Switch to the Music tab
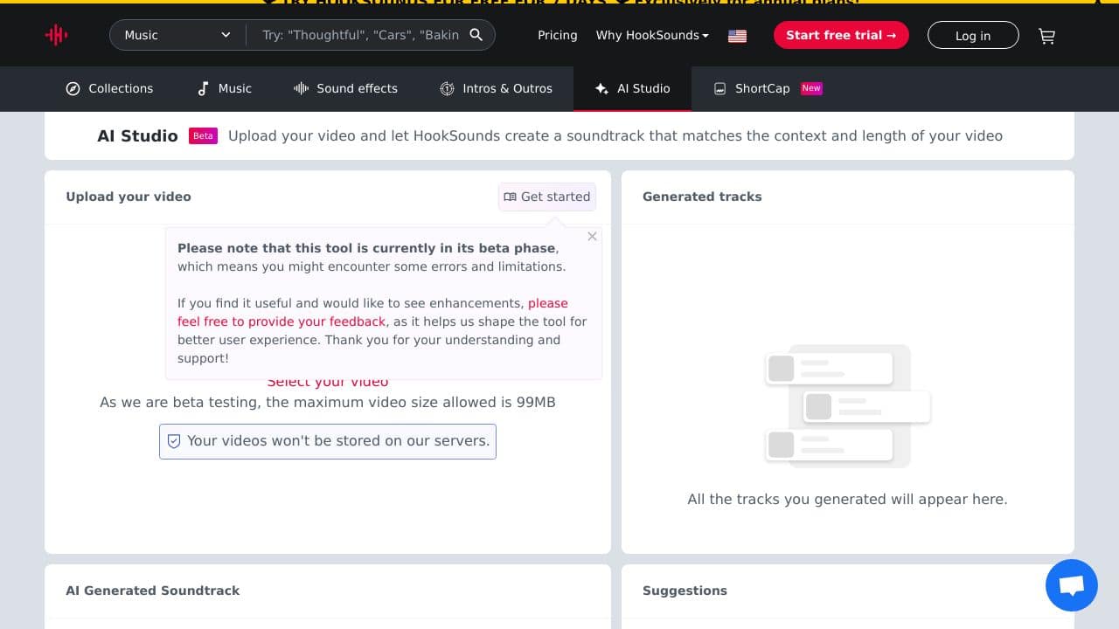This screenshot has height=629, width=1119. (224, 88)
